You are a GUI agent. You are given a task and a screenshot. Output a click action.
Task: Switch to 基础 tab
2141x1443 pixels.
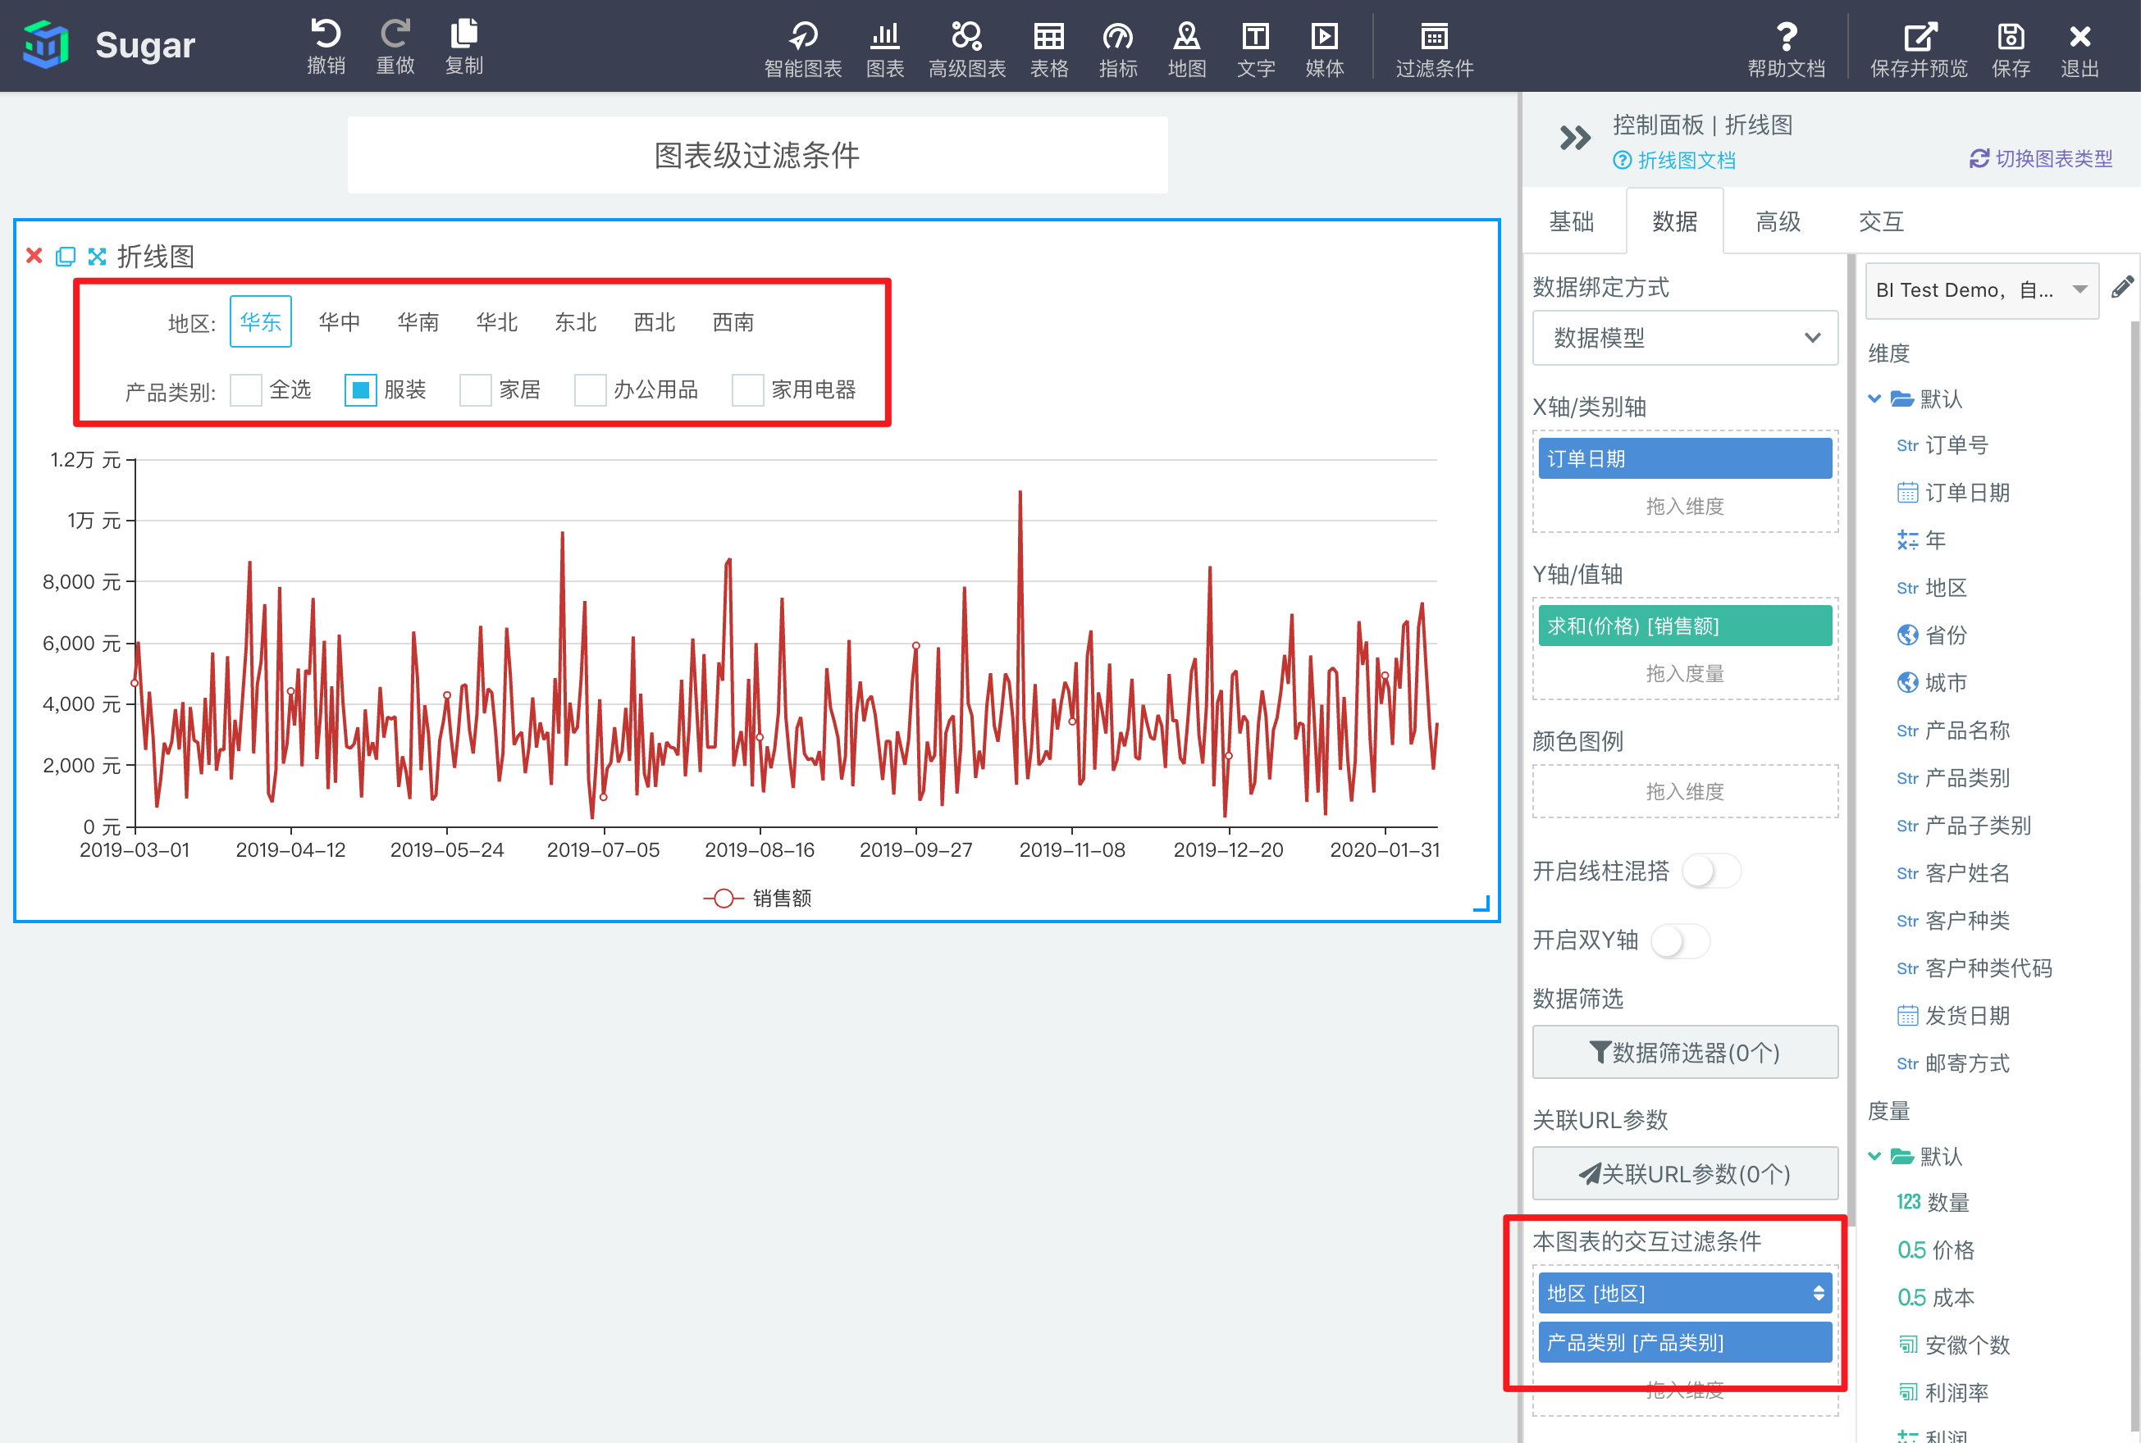point(1571,222)
